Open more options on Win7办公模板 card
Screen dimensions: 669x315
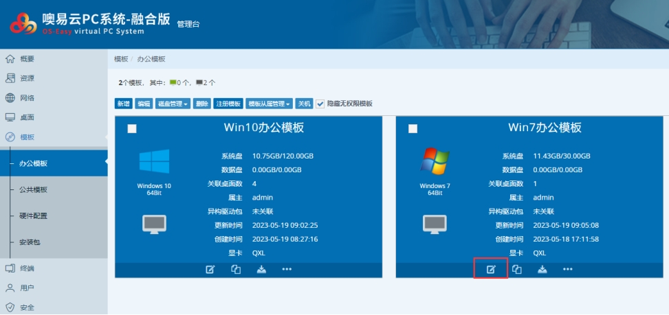click(568, 269)
